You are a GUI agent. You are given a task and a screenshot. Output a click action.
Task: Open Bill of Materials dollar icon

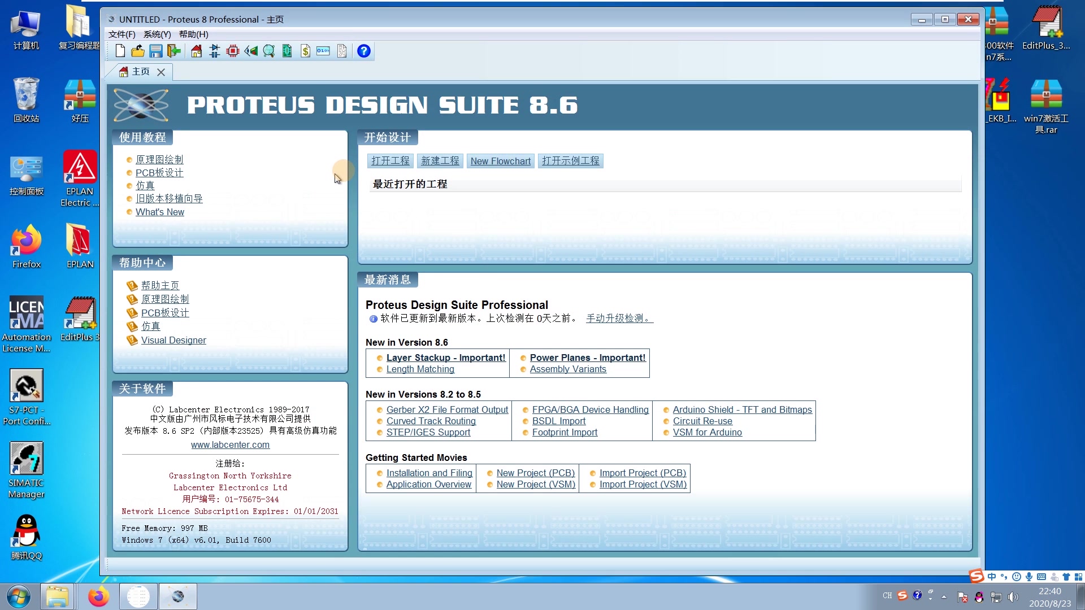[x=305, y=51]
